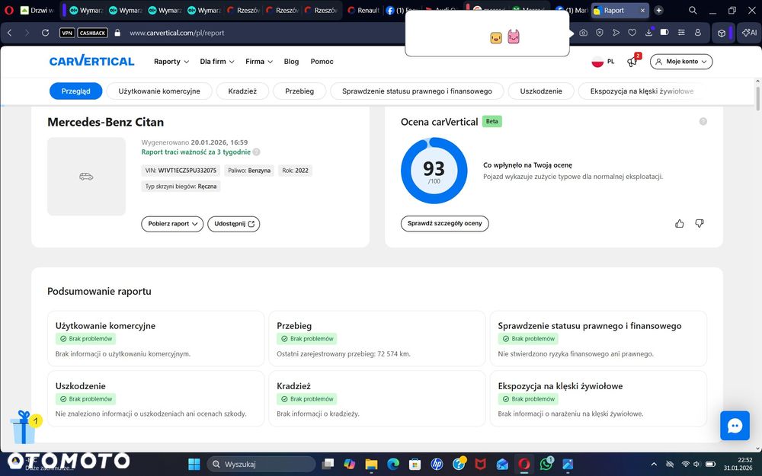Viewport: 762px width, 476px height.
Task: Change language via the PL flag selector
Action: coord(603,62)
